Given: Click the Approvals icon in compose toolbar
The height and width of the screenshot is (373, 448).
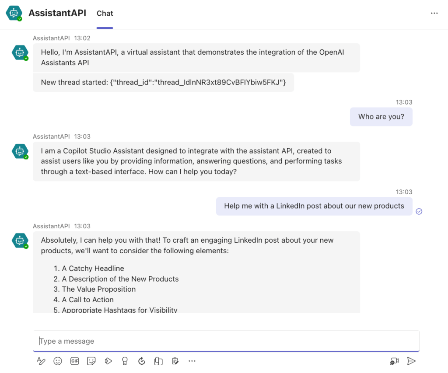Looking at the screenshot, I should 158,361.
